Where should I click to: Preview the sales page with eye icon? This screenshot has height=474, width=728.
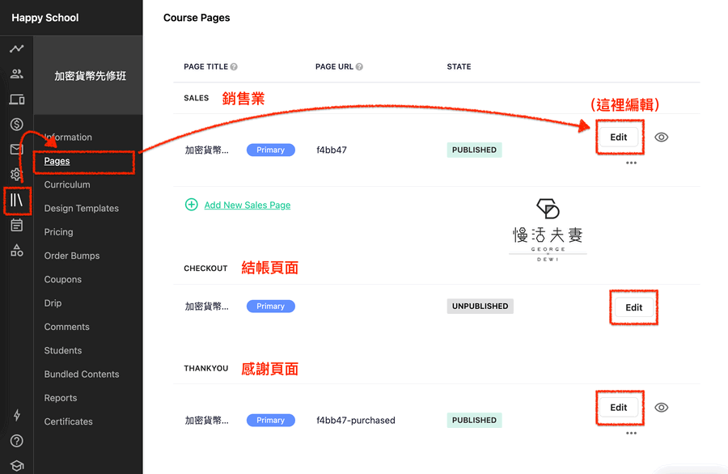point(661,138)
